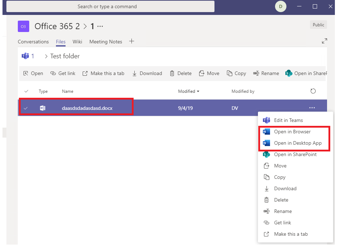
Task: Click channel more options ellipsis
Action: pyautogui.click(x=100, y=26)
